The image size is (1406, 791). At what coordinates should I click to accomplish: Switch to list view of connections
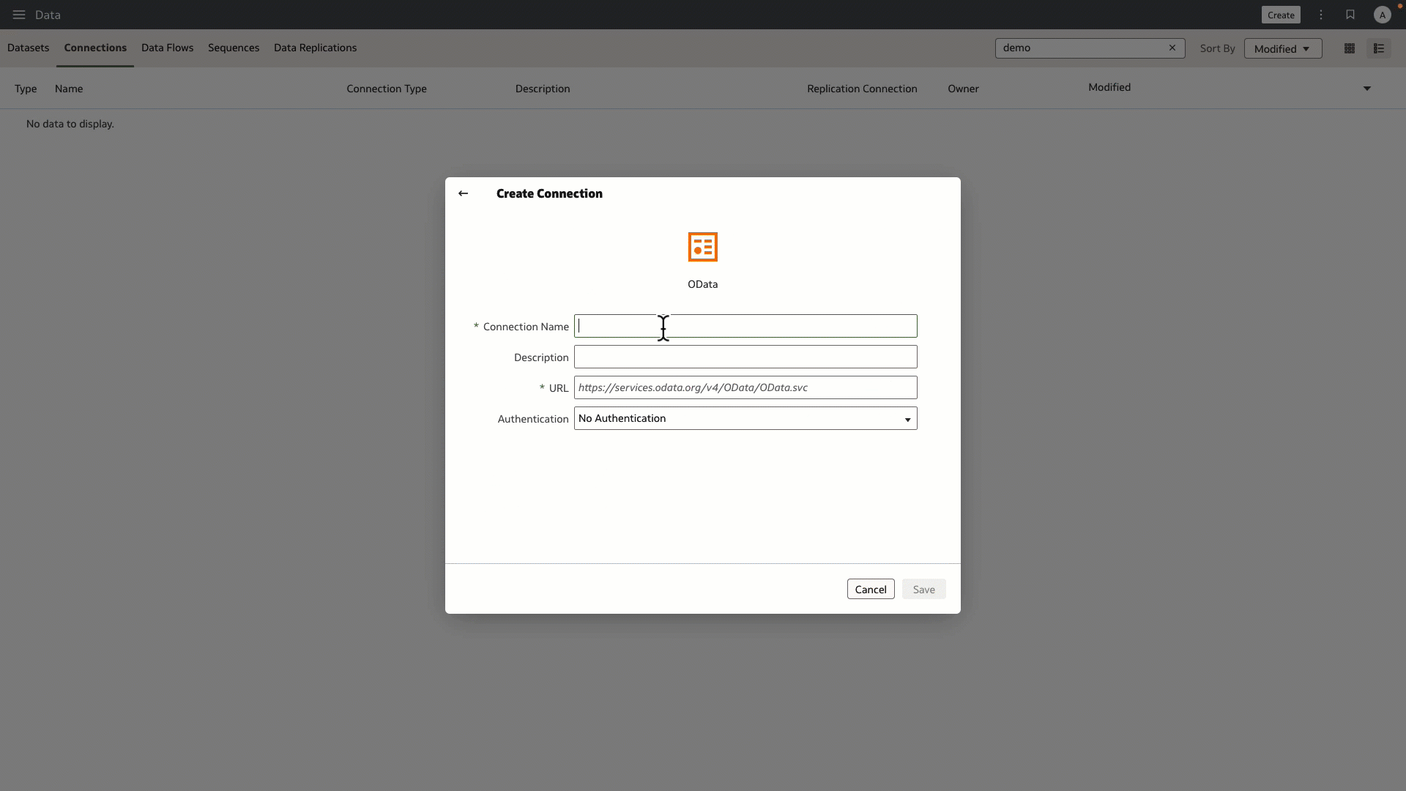[1380, 48]
